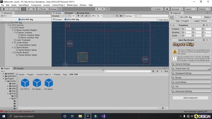
Task: Open the File menu
Action: tap(2, 5)
